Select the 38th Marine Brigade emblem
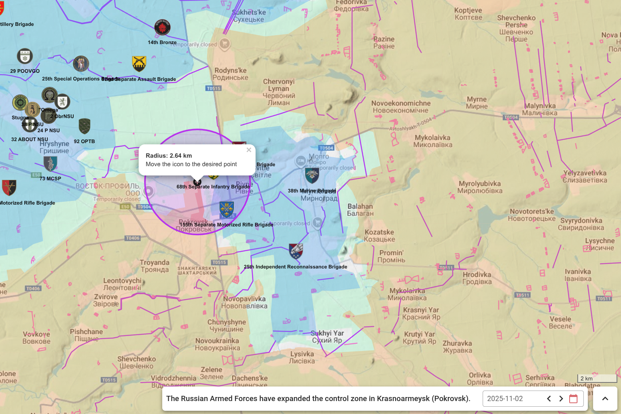This screenshot has width=621, height=414. click(x=312, y=175)
